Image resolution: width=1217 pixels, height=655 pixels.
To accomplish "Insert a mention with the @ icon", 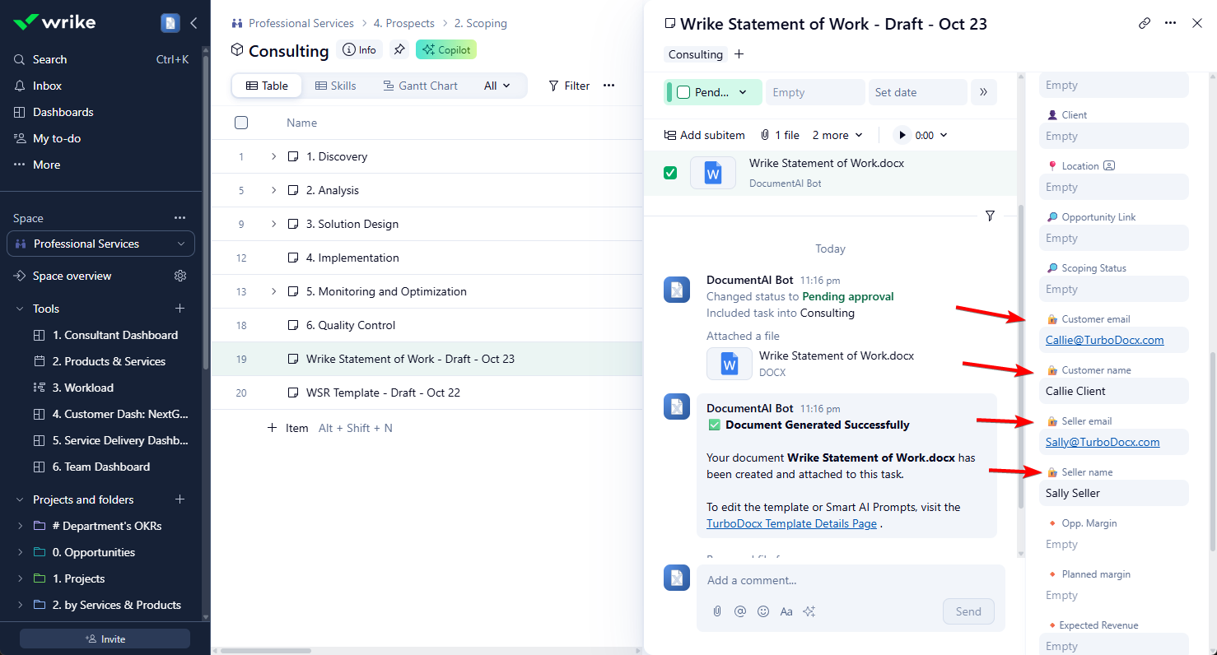I will coord(740,611).
